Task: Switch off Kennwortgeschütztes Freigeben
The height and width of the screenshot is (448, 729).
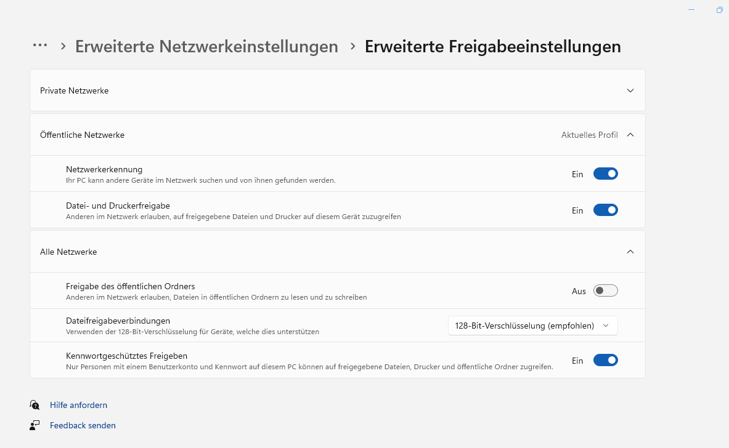Action: pyautogui.click(x=605, y=361)
